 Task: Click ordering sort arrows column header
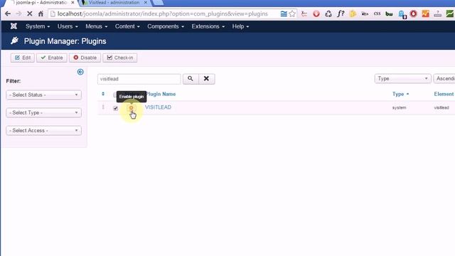(103, 94)
